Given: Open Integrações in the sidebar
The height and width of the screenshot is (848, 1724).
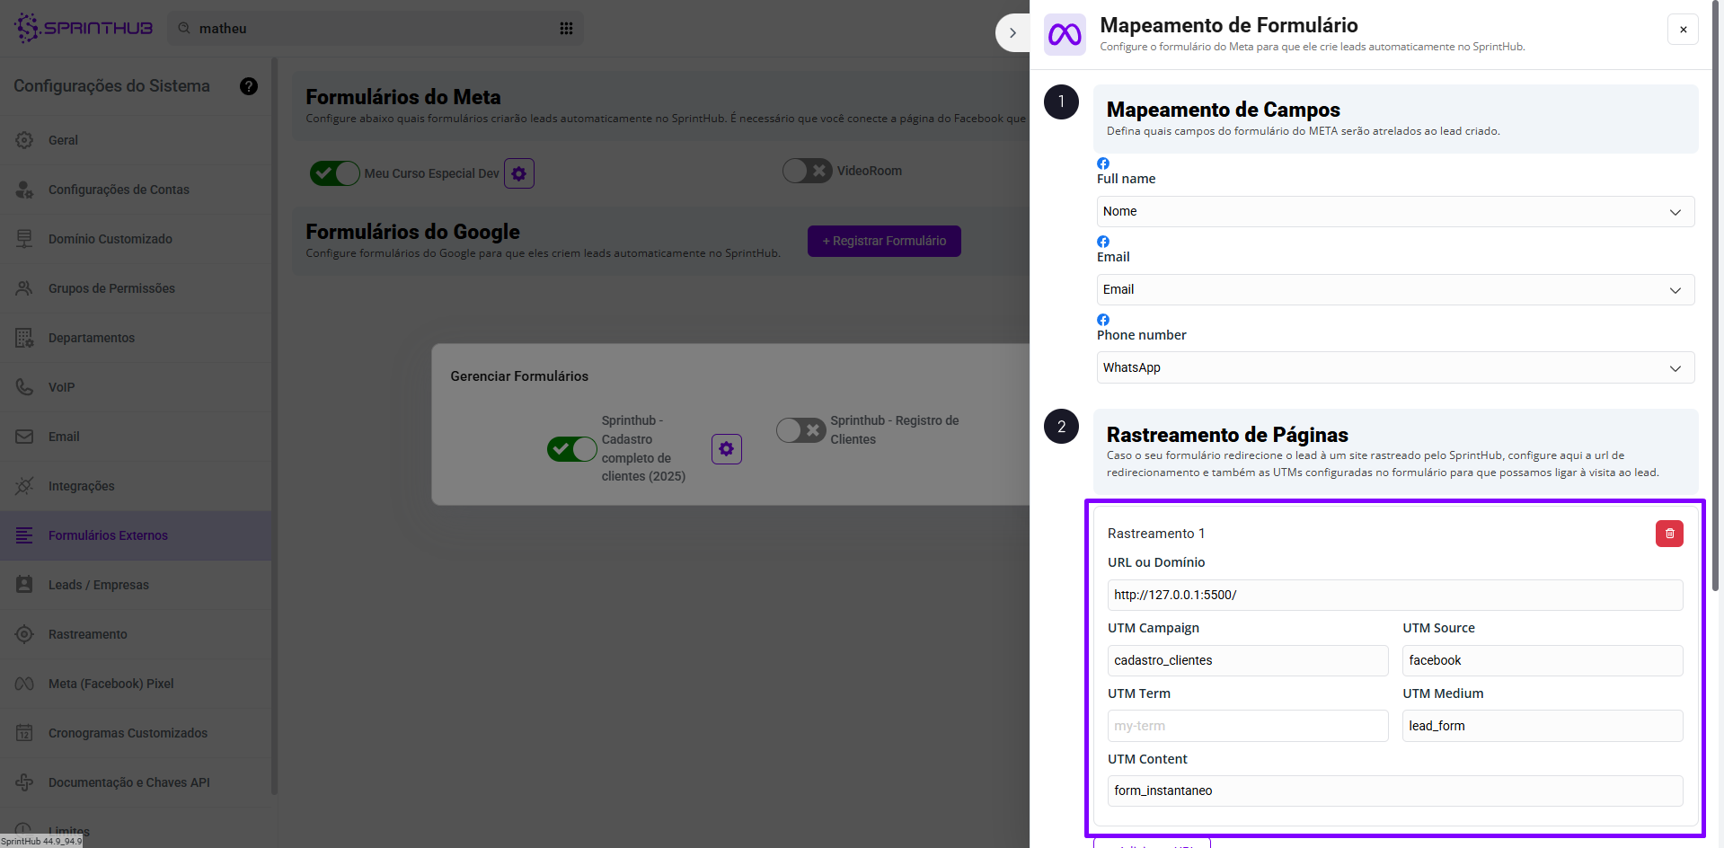Looking at the screenshot, I should tap(81, 486).
